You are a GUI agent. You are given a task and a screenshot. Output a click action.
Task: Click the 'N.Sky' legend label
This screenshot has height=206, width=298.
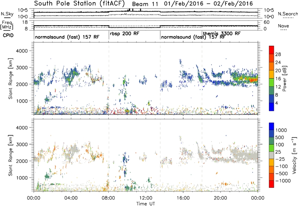[7, 14]
